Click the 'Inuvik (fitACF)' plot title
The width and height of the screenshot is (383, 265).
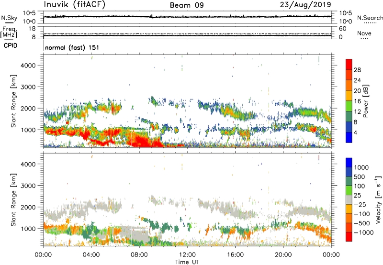click(x=74, y=5)
